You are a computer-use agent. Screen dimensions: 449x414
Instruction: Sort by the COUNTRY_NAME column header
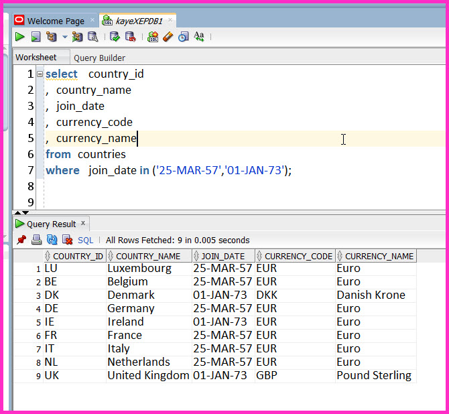149,256
